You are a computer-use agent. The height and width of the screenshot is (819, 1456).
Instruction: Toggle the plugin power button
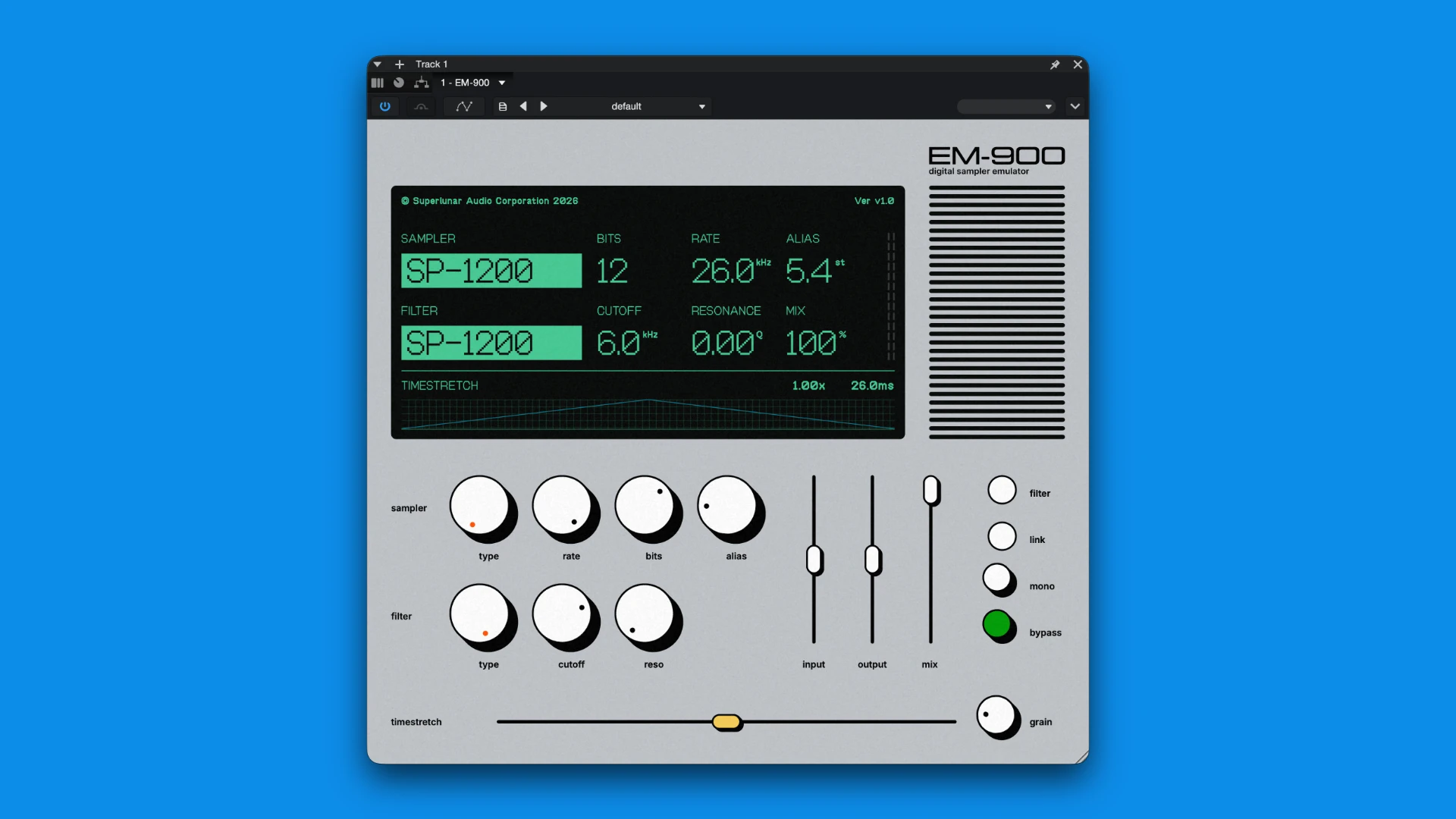[x=385, y=106]
